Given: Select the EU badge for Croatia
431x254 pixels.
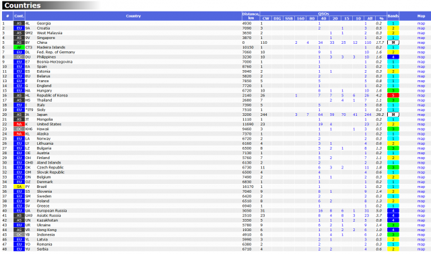Looking at the screenshot, I should point(19,28).
